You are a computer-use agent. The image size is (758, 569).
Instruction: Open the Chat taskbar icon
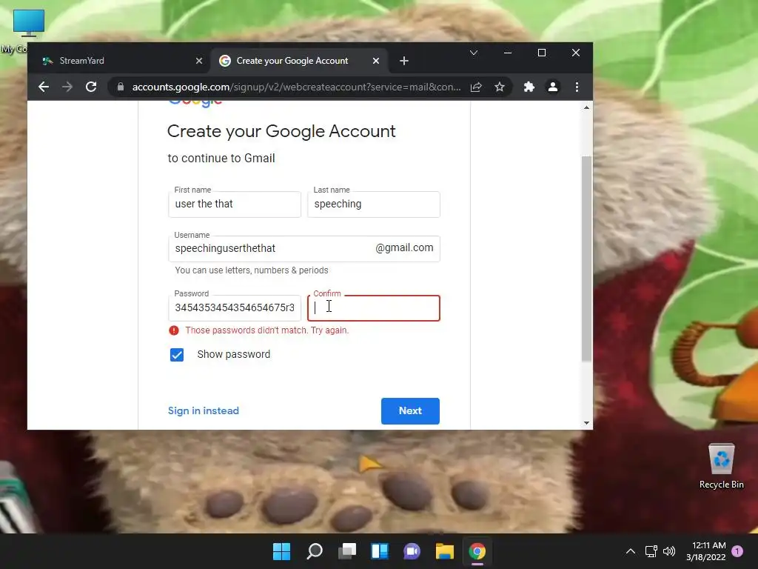click(x=412, y=551)
